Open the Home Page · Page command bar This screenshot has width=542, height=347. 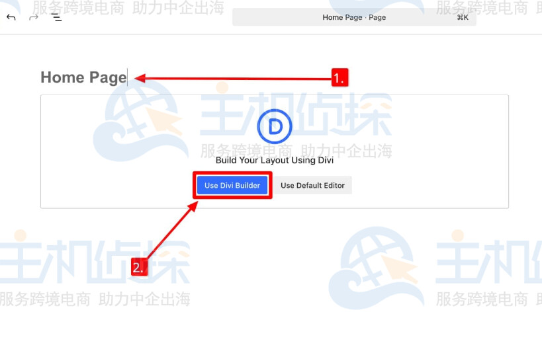[354, 17]
